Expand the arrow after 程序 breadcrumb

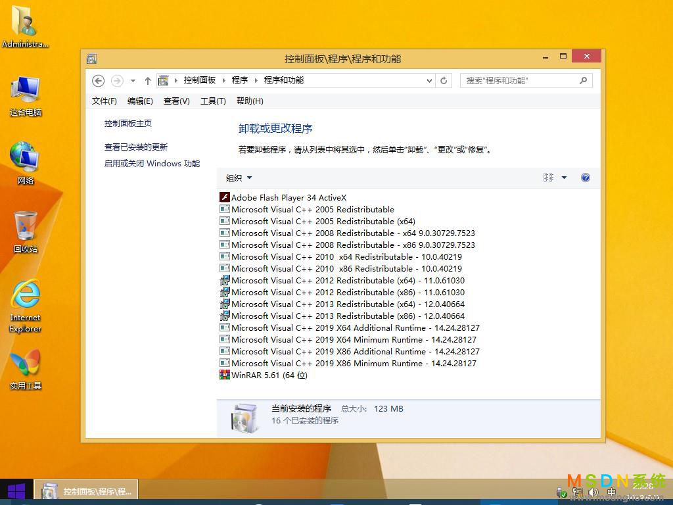(x=256, y=80)
